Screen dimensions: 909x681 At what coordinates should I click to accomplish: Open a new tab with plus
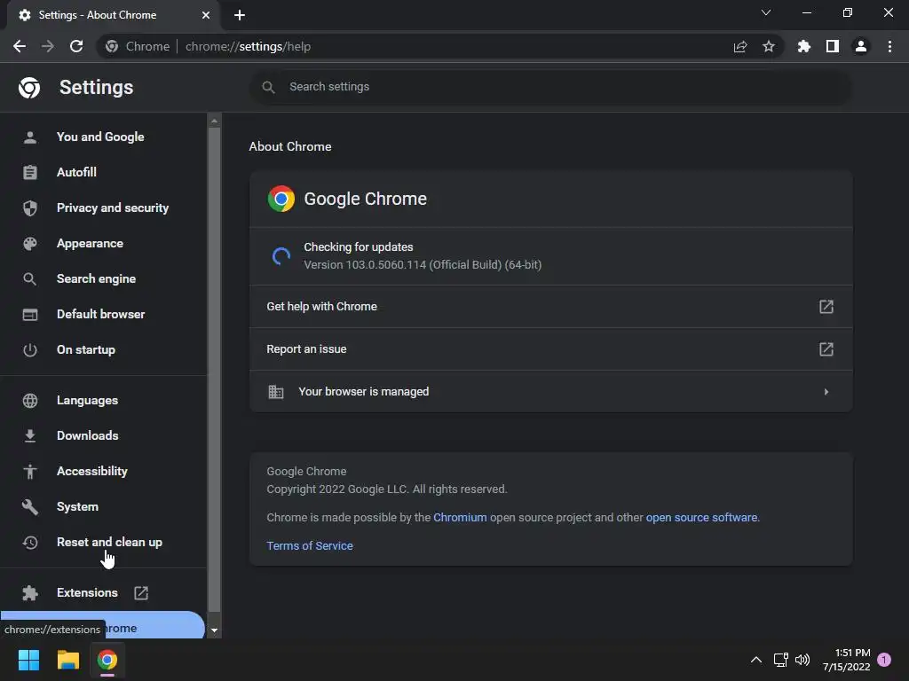(240, 15)
